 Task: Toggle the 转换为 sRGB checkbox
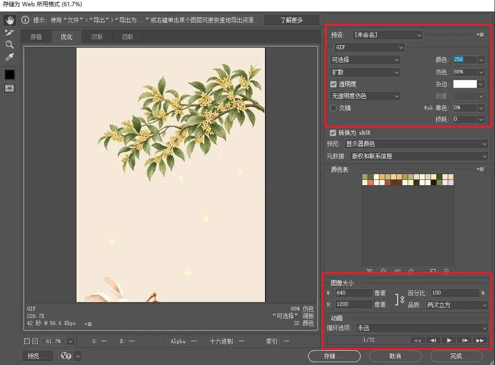tap(333, 133)
